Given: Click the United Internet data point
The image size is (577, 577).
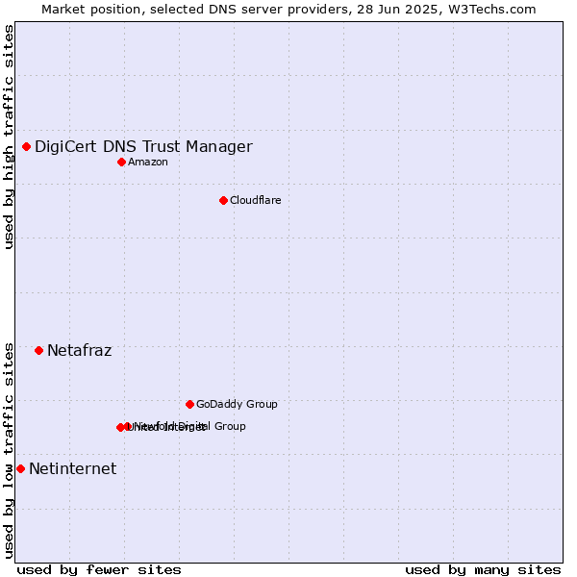Looking at the screenshot, I should pyautogui.click(x=120, y=427).
